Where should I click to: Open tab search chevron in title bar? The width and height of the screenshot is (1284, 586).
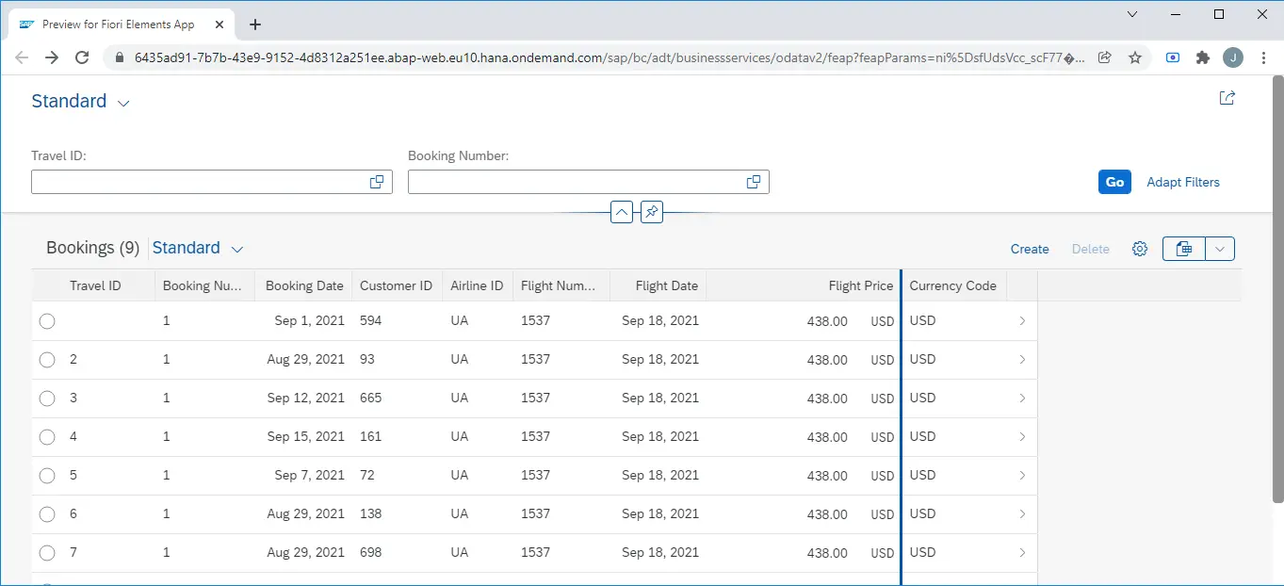1132,14
